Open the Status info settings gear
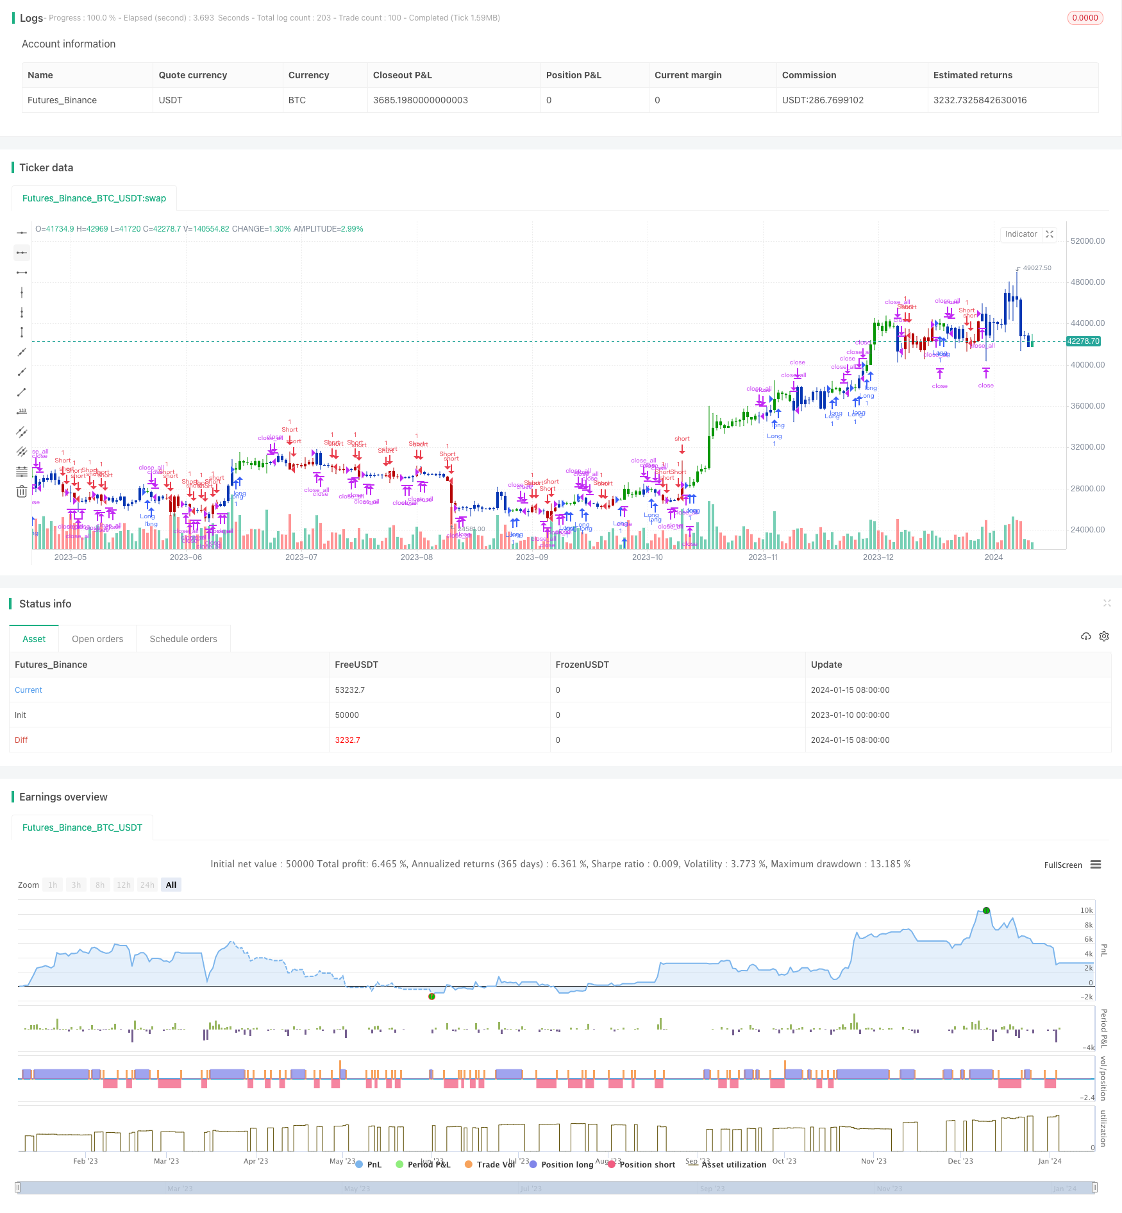Screen dimensions: 1122x1213 [1104, 636]
